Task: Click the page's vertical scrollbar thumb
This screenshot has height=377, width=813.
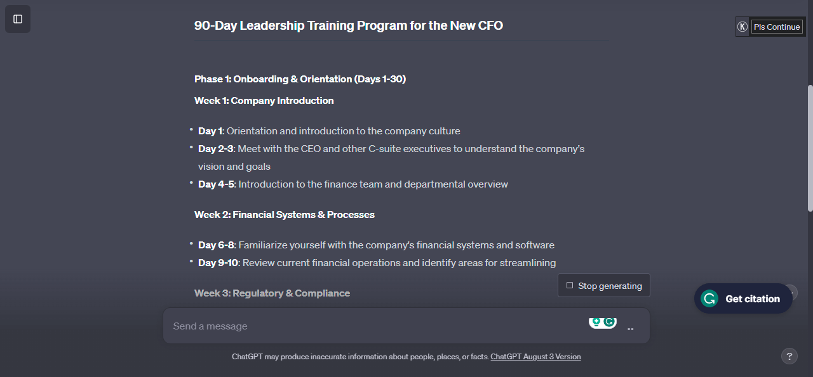Action: pos(810,148)
